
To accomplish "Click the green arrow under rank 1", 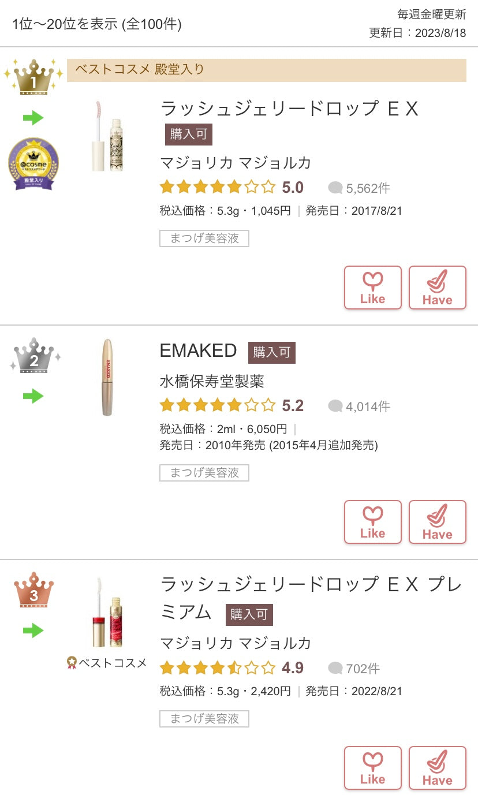I will click(x=33, y=118).
